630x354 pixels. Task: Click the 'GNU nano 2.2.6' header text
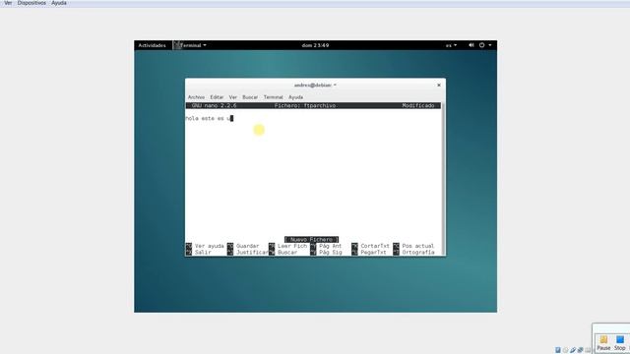click(x=215, y=105)
